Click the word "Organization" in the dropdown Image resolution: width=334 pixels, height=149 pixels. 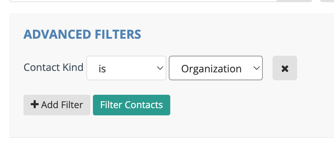211,68
